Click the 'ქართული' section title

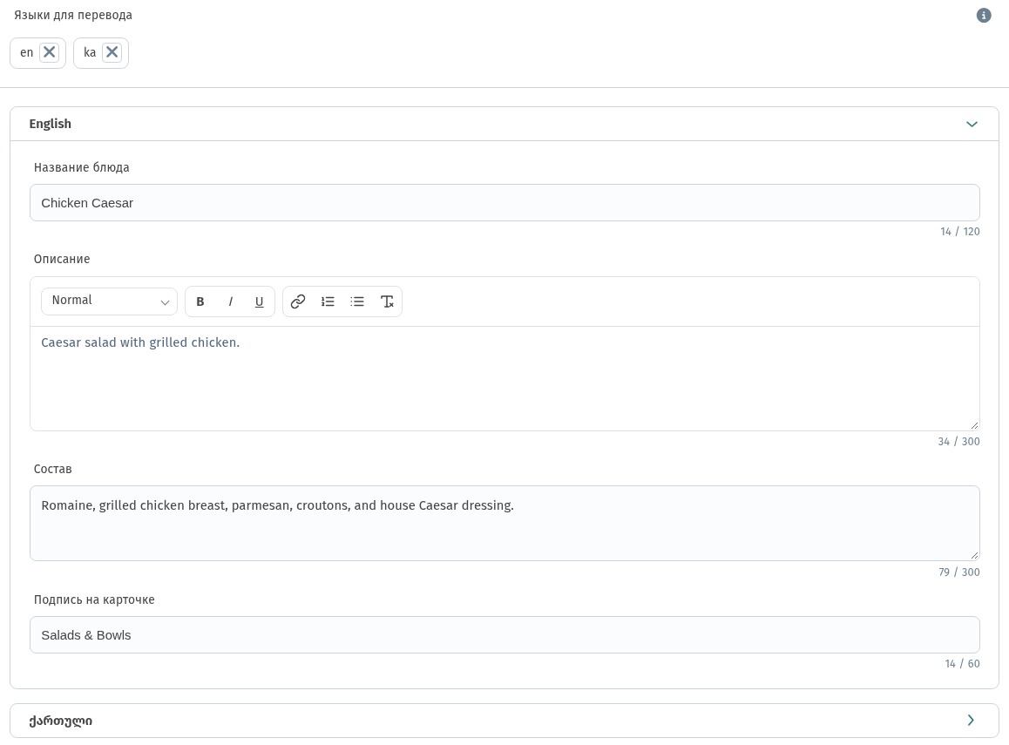coord(60,721)
